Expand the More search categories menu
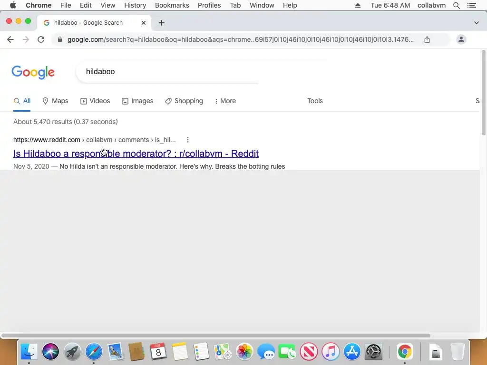 [225, 101]
